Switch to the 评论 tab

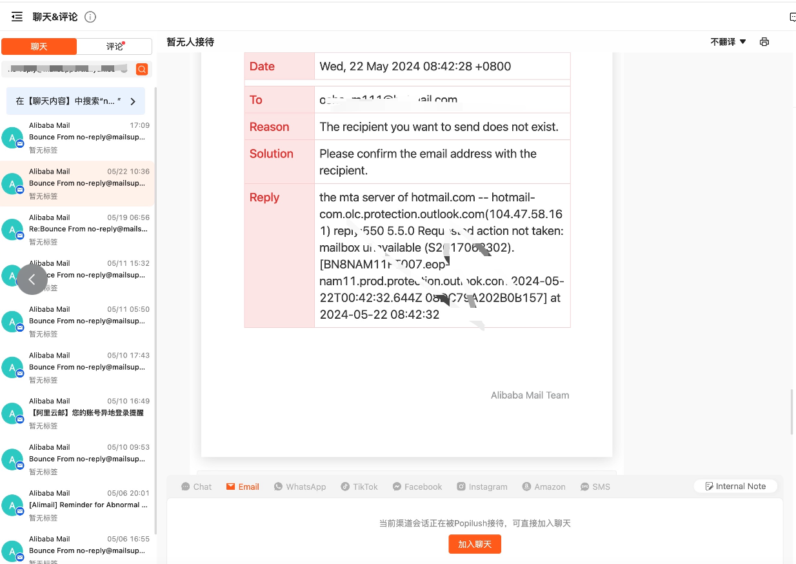pyautogui.click(x=115, y=46)
